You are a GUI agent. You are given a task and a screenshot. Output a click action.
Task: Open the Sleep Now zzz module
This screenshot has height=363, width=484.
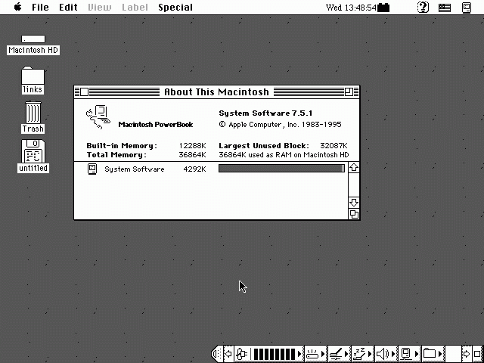(x=362, y=354)
